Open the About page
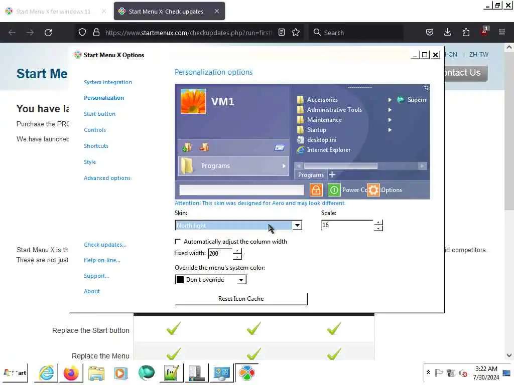The image size is (514, 385). 92,291
